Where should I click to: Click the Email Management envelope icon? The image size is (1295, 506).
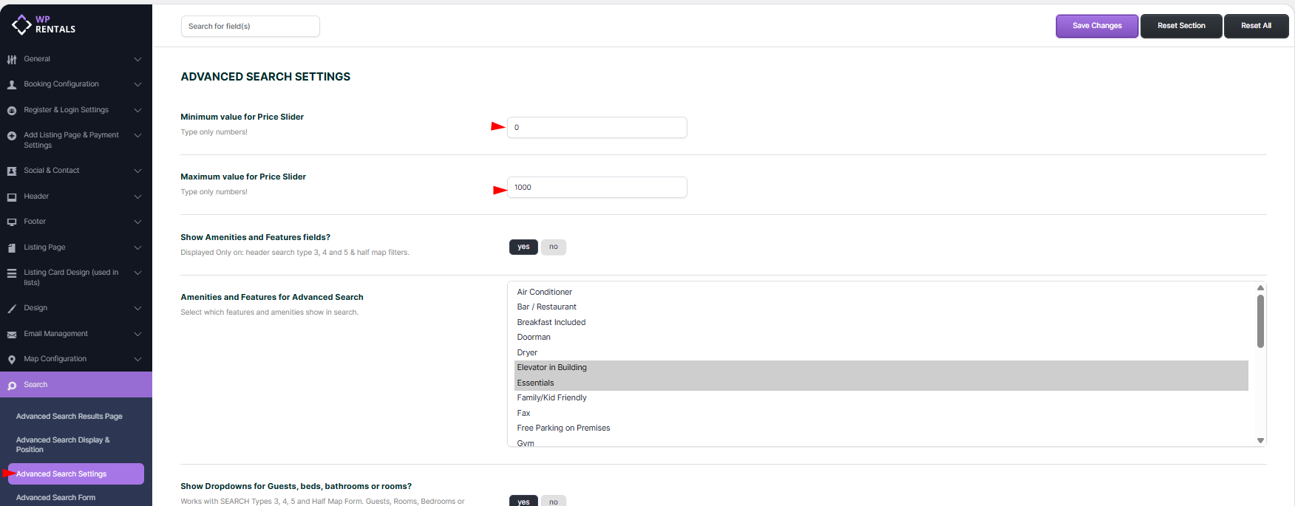(x=12, y=335)
